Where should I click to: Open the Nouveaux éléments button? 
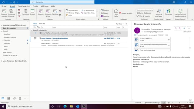(12, 13)
